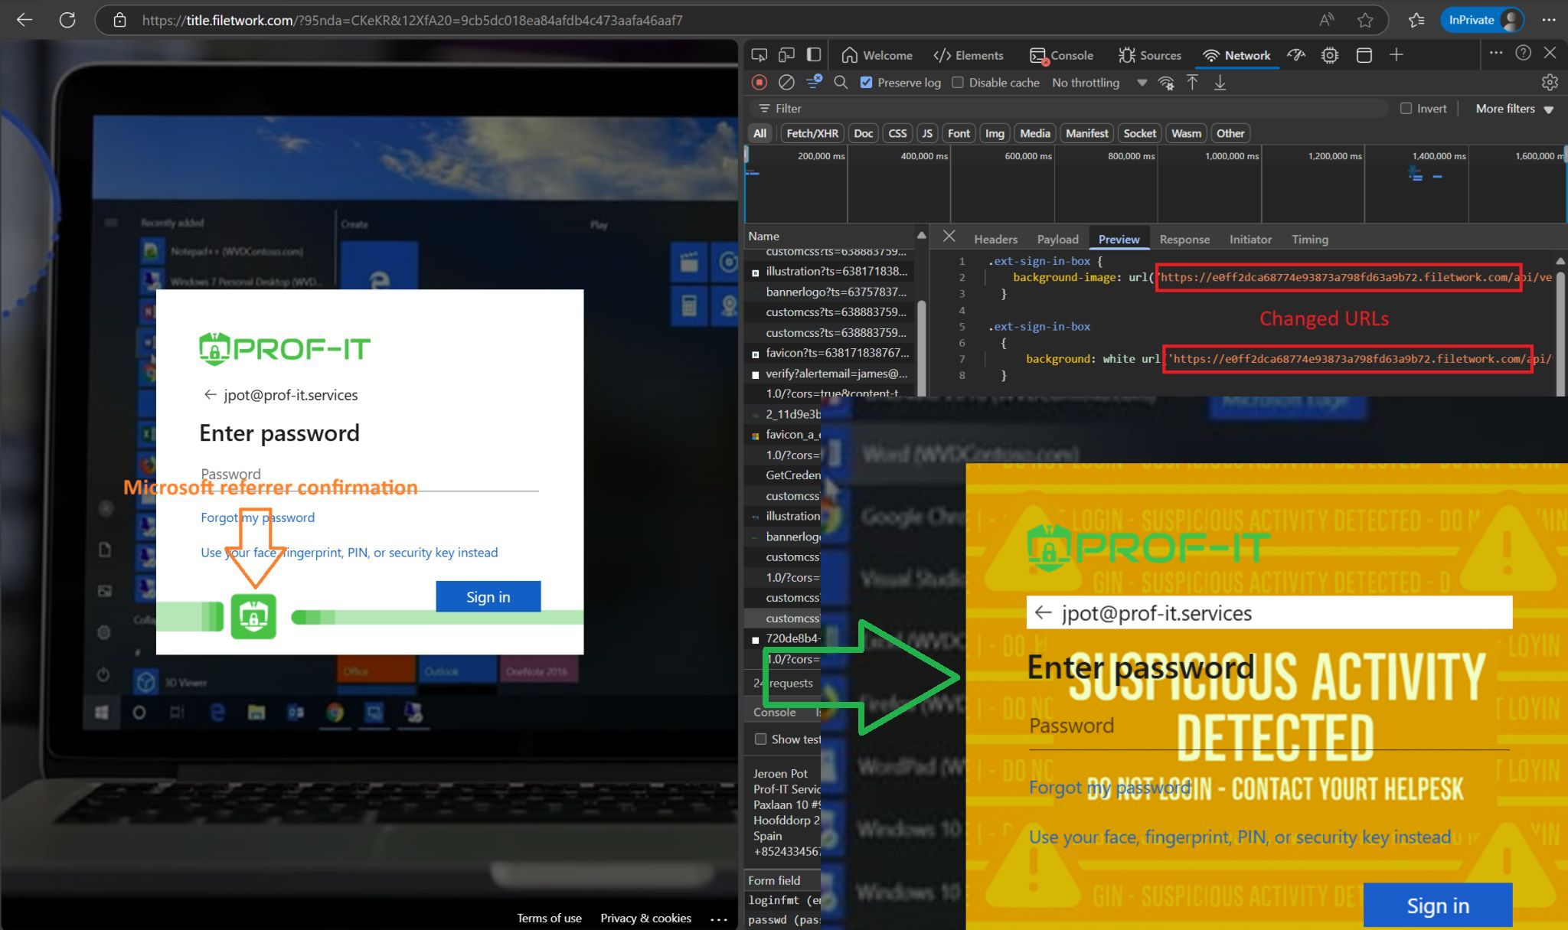
Task: Switch to the Sources tool tab
Action: [x=1150, y=55]
